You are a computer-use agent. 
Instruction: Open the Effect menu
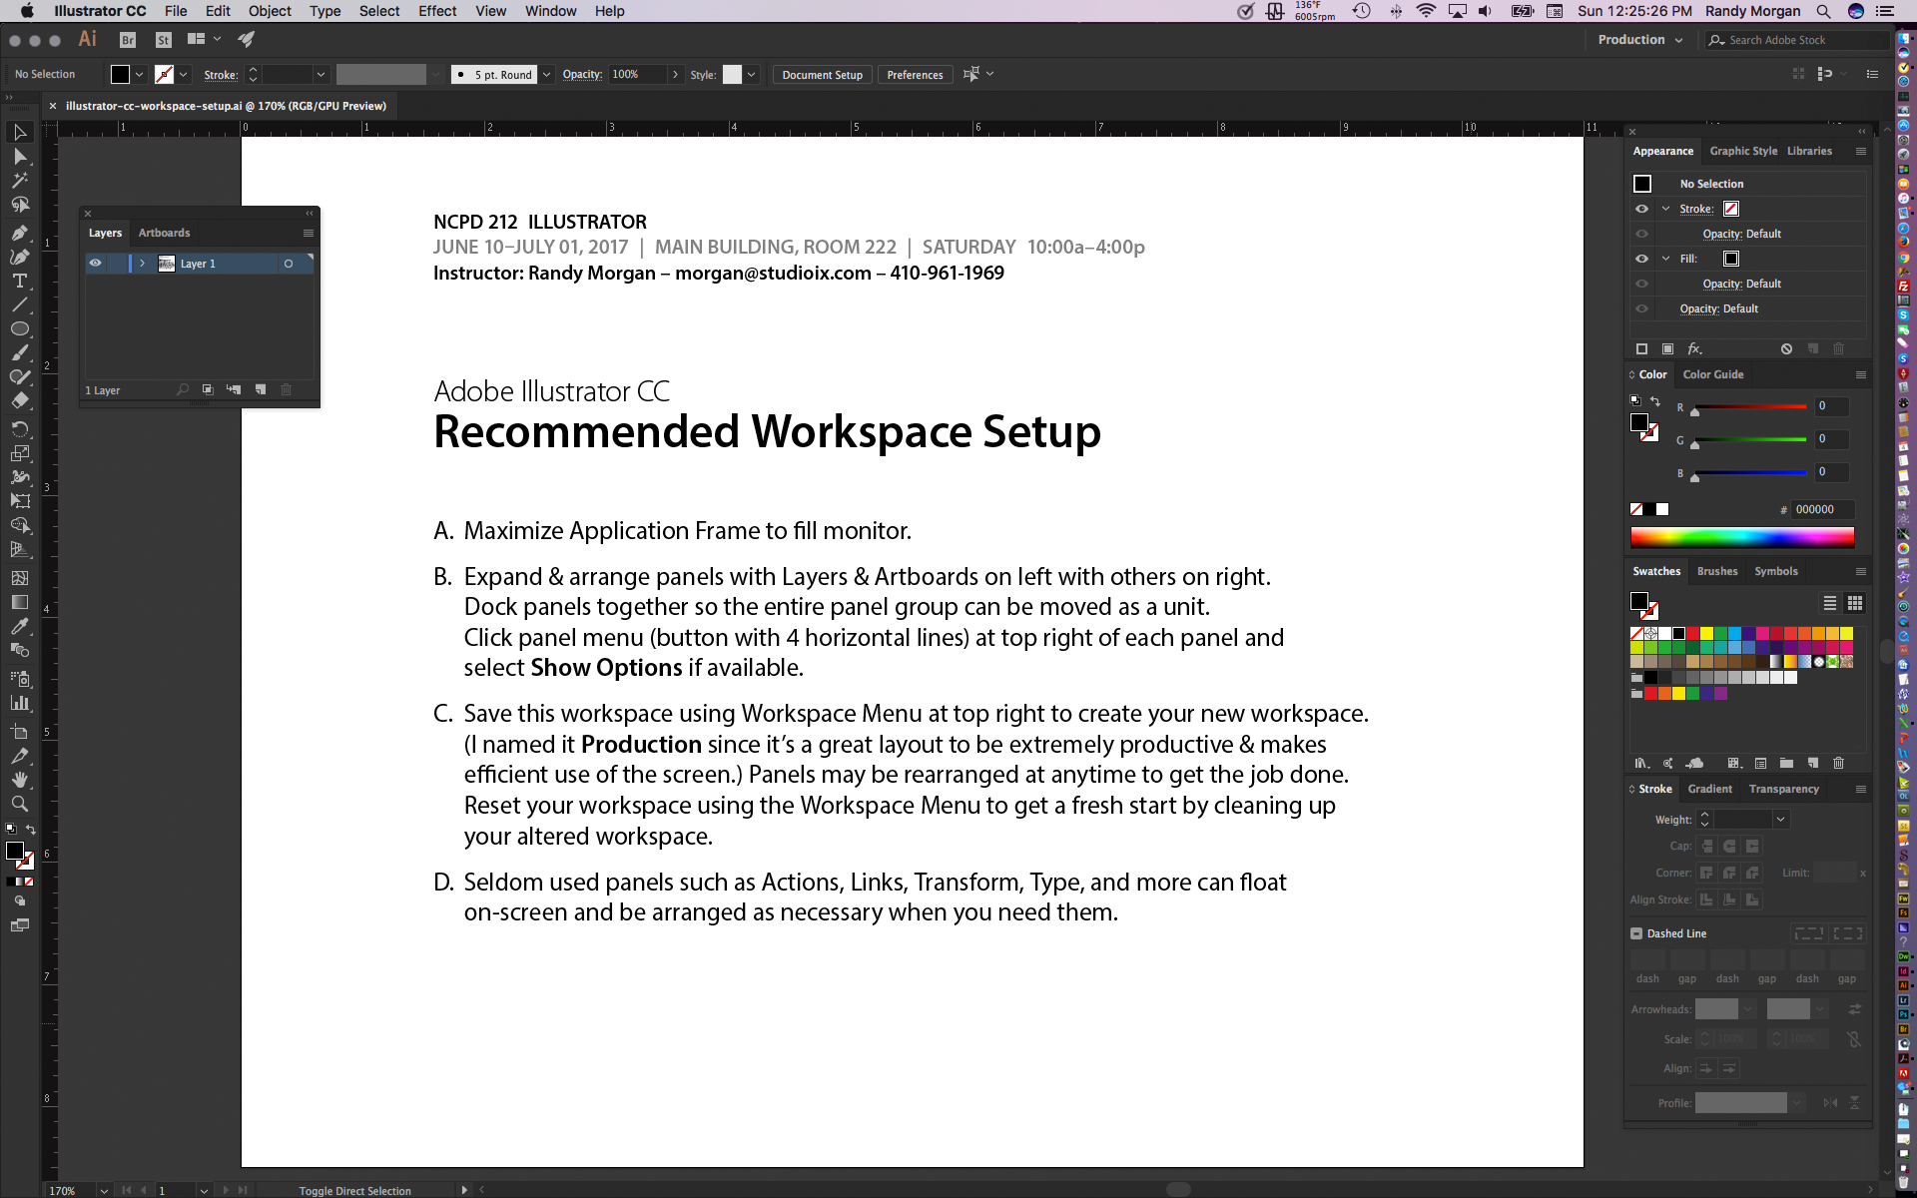click(436, 11)
